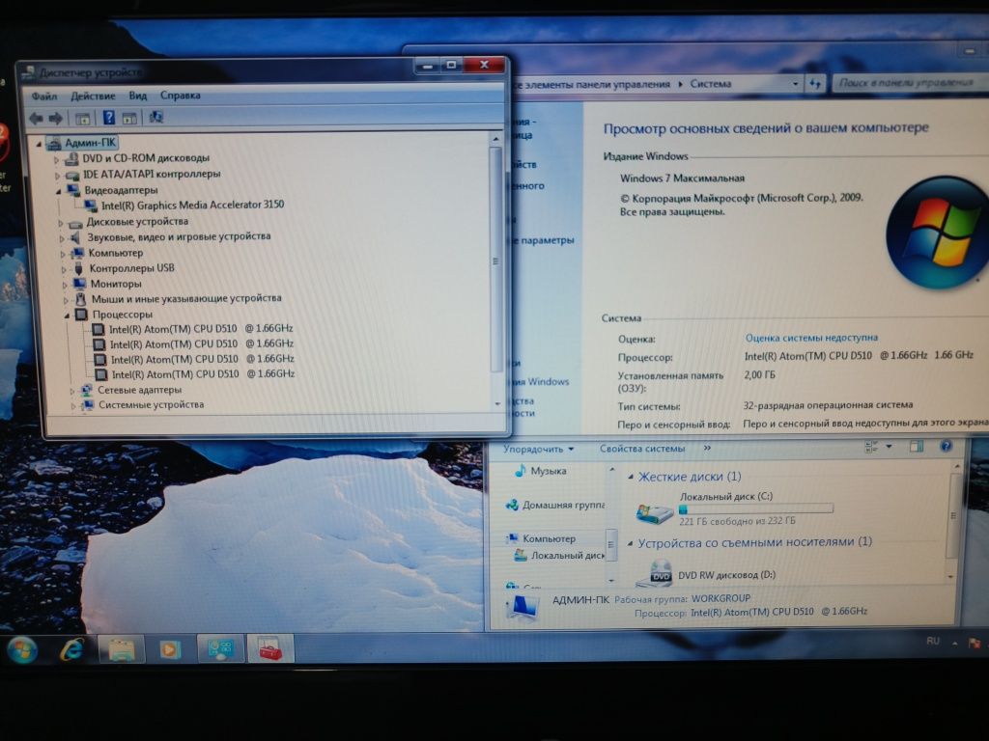989x741 pixels.
Task: Click the Action Center flag tray icon
Action: coord(975,644)
